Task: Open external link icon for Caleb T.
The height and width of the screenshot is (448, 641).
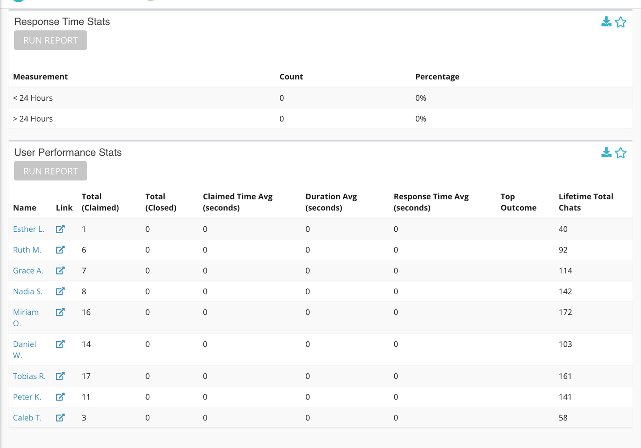Action: pos(60,418)
